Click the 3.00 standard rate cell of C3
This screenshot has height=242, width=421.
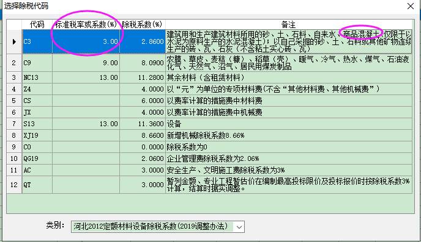pyautogui.click(x=86, y=41)
